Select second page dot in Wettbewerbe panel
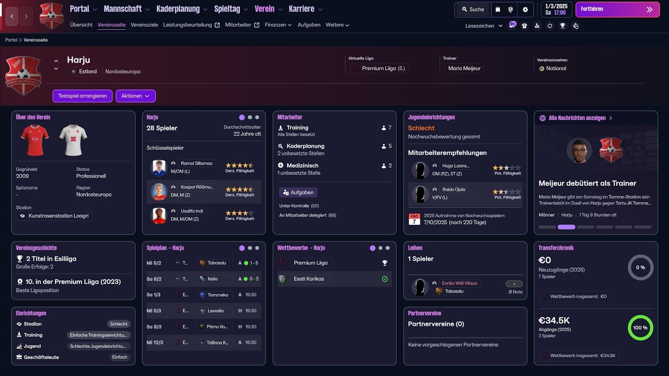 click(380, 248)
